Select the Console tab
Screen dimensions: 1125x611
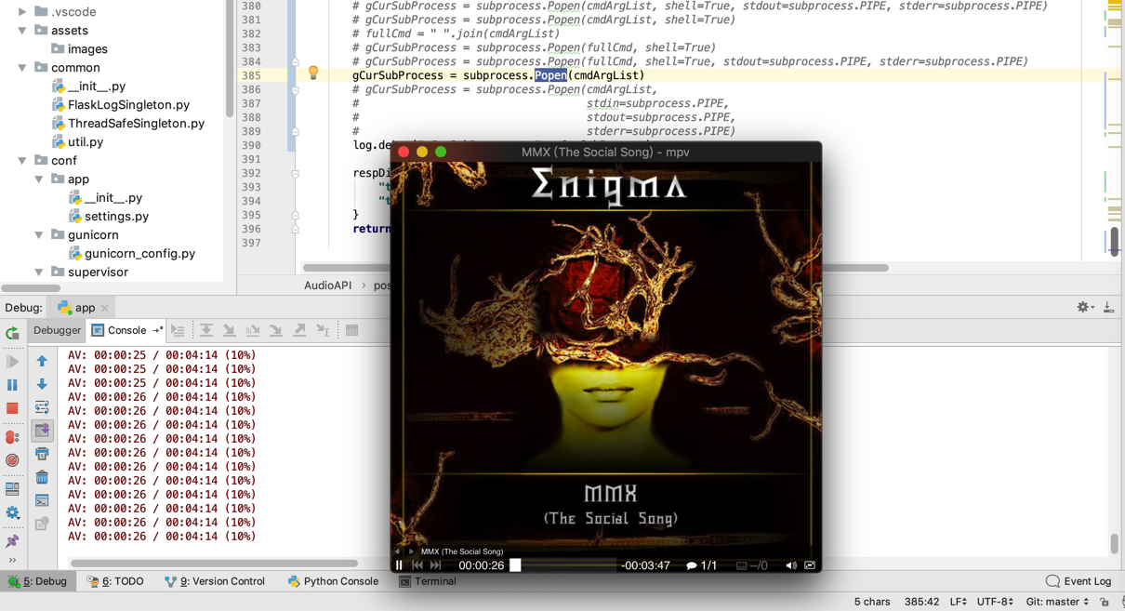tap(126, 330)
